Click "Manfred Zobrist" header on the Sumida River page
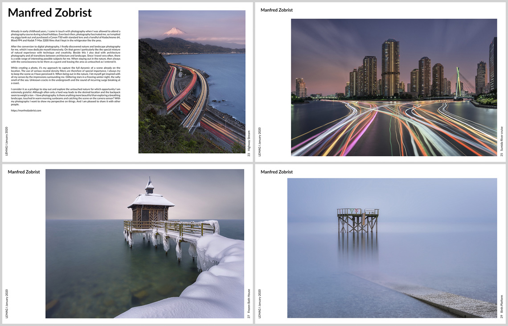508x326 pixels. pyautogui.click(x=277, y=10)
